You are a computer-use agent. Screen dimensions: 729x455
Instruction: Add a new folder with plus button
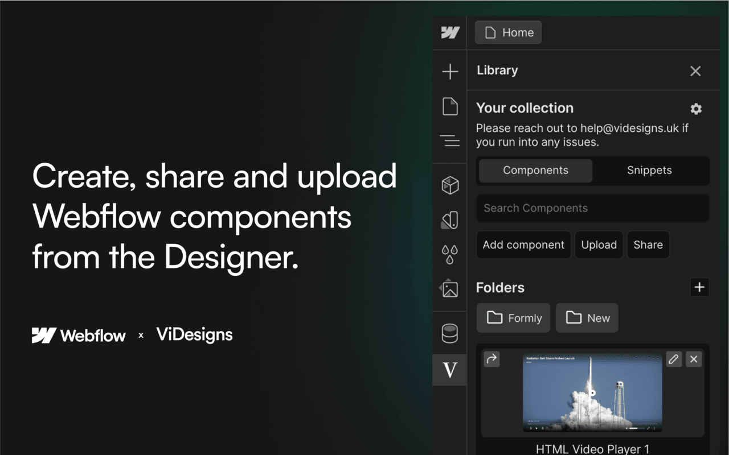[699, 287]
